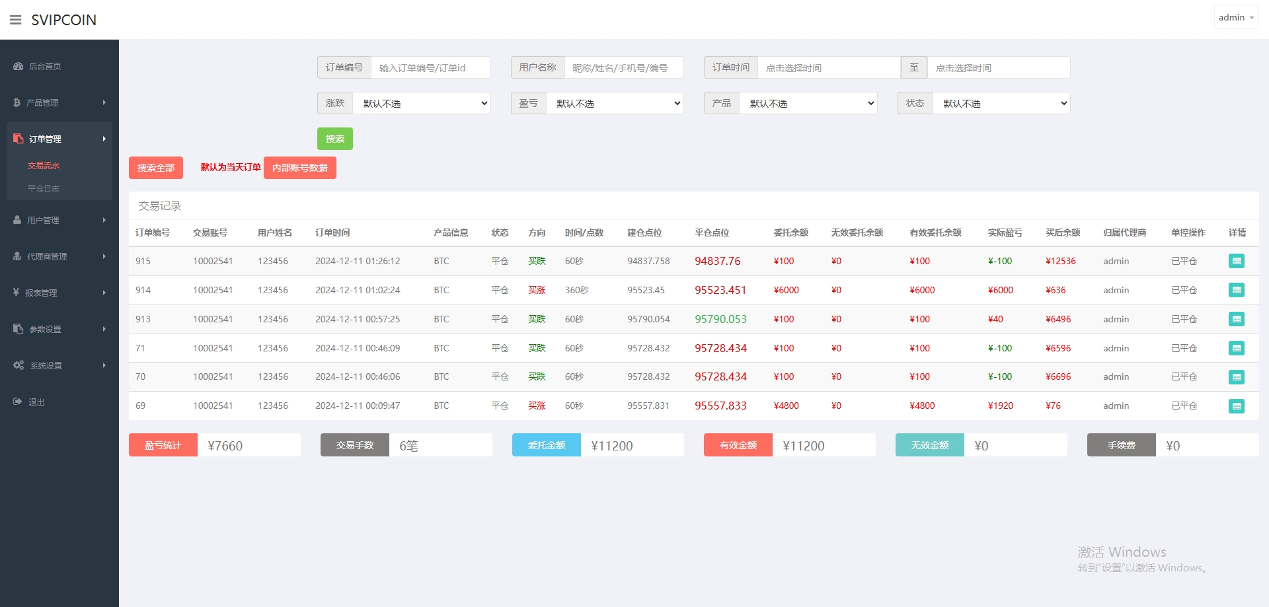
Task: Toggle the hamburger menu icon
Action: 16,20
